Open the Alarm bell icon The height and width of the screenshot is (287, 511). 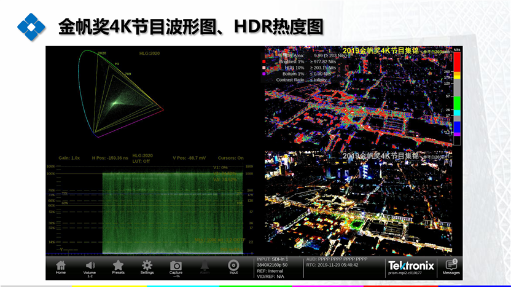pos(205,266)
